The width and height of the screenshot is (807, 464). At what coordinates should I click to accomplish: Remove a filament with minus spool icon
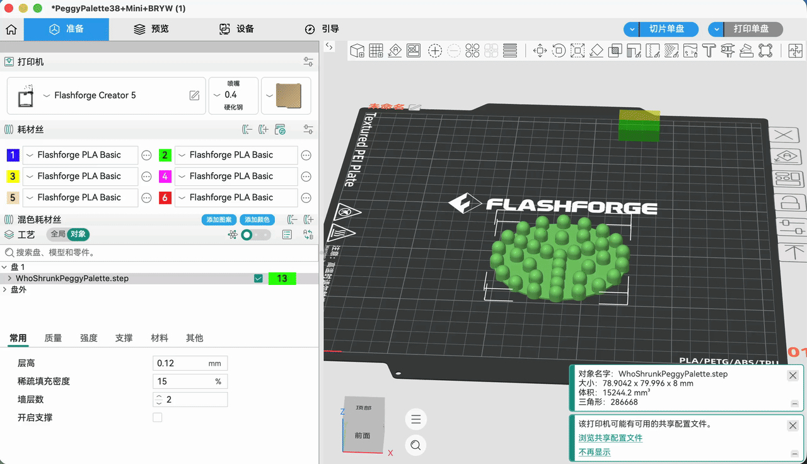point(247,129)
